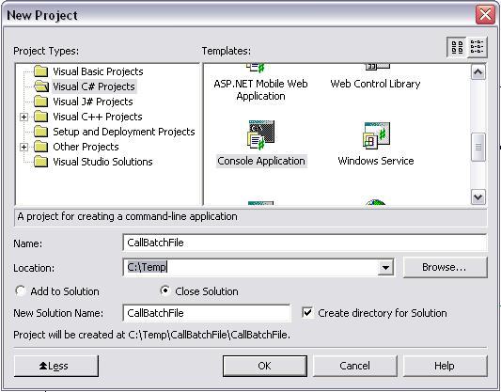The image size is (501, 392).
Task: Open the Location dropdown list
Action: point(385,267)
